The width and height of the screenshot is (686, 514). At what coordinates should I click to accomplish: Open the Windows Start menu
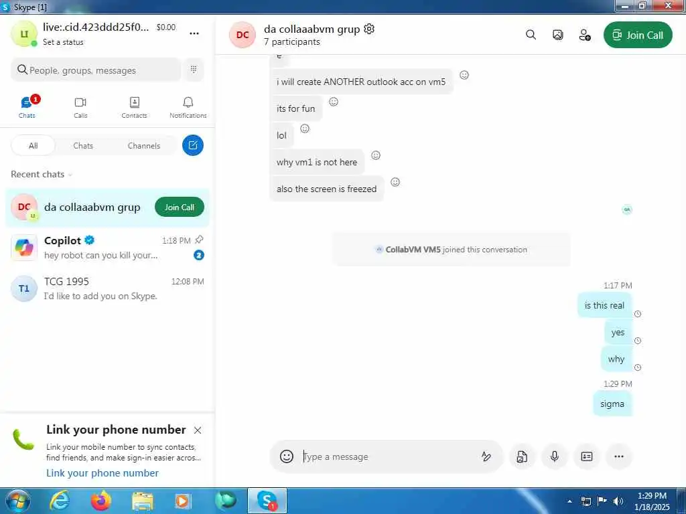[18, 501]
